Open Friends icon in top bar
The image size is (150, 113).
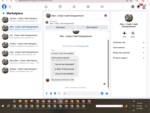click(x=74, y=7)
